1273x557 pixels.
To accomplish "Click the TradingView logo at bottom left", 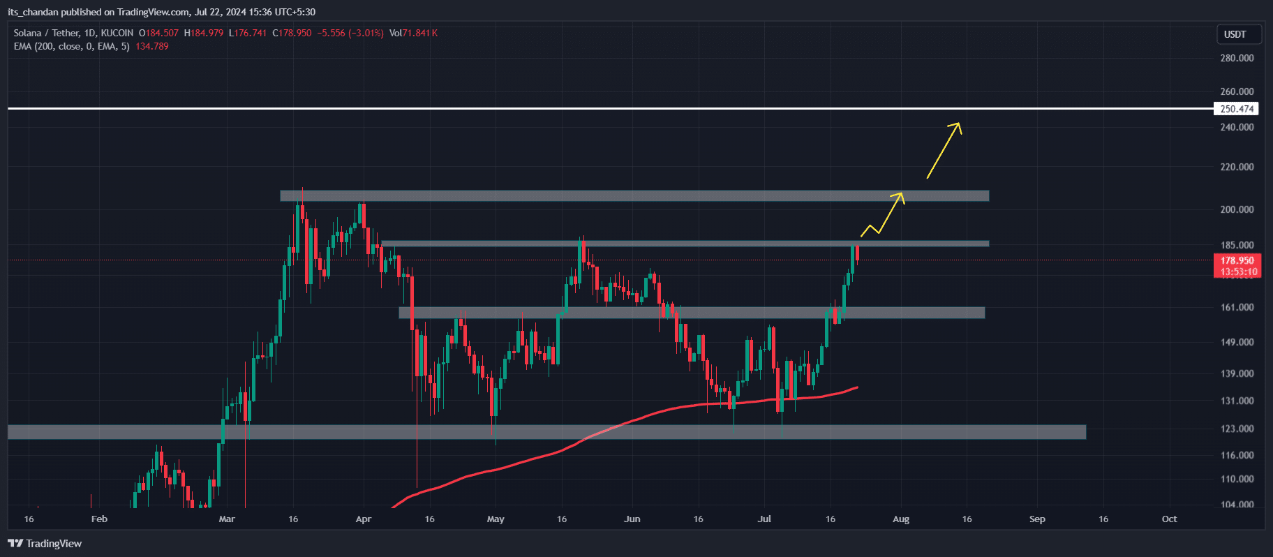I will coord(45,543).
